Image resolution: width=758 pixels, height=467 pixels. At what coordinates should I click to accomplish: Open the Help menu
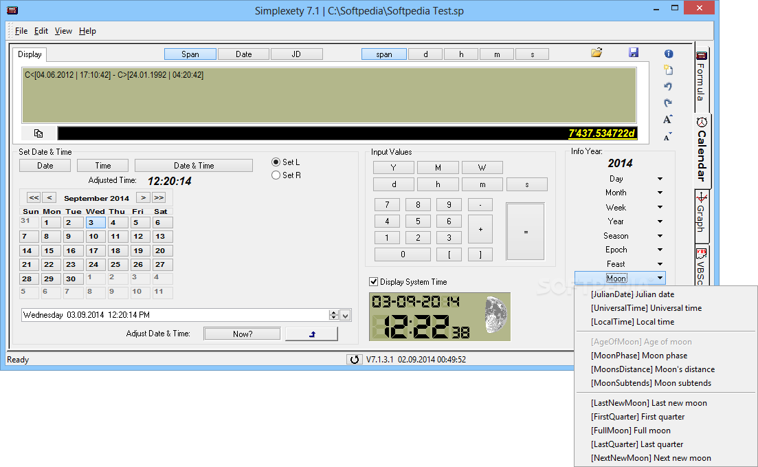pos(87,31)
